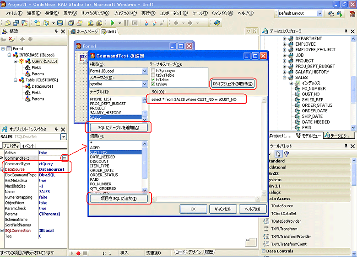This screenshot has height=257, width=357.
Task: Pin the Data Explorer panel with pushpin icon
Action: pos(346,31)
